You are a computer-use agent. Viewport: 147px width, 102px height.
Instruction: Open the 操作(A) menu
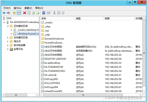pyautogui.click(x=17, y=8)
